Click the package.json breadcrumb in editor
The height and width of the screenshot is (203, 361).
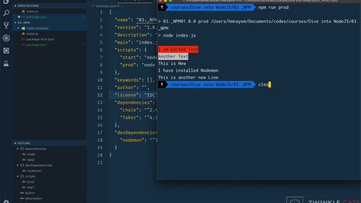pos(107,6)
